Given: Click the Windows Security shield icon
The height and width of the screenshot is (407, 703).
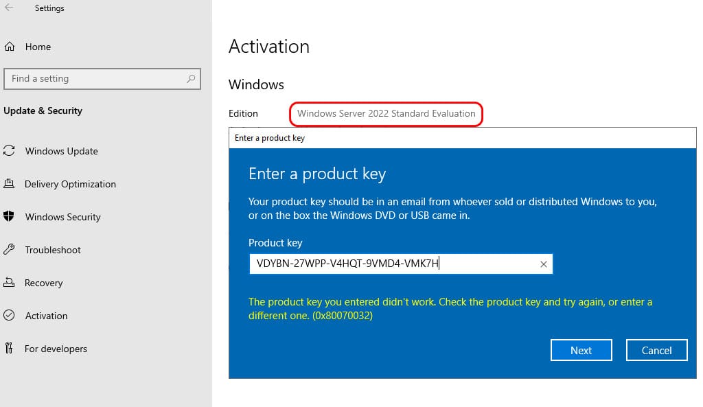Looking at the screenshot, I should coord(9,216).
